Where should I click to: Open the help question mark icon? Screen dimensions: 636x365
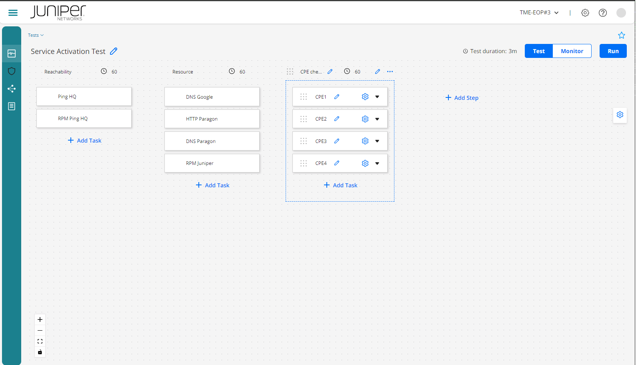[602, 13]
